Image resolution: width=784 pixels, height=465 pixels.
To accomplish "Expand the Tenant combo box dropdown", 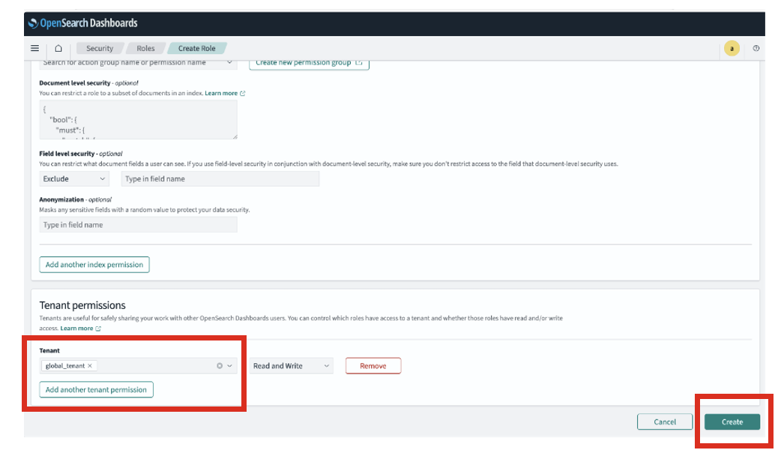I will coord(230,366).
